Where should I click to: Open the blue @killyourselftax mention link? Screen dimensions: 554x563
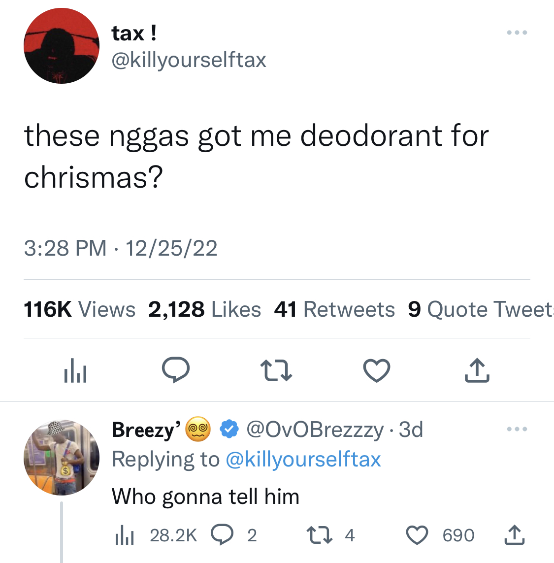point(303,459)
